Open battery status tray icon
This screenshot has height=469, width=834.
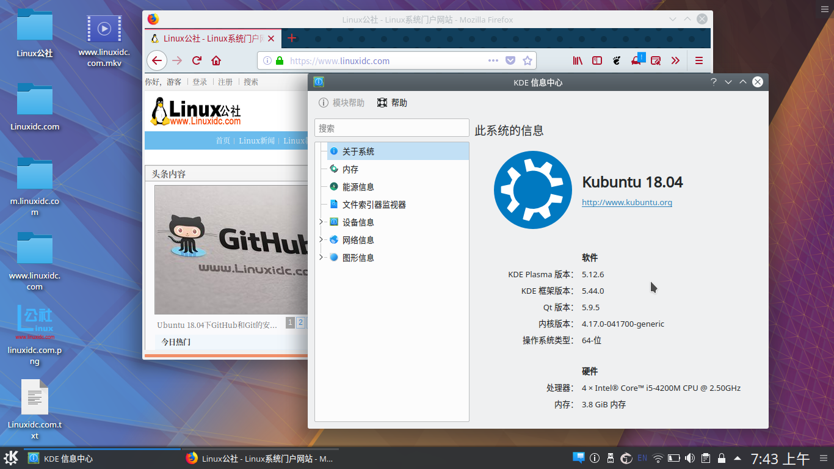click(674, 458)
